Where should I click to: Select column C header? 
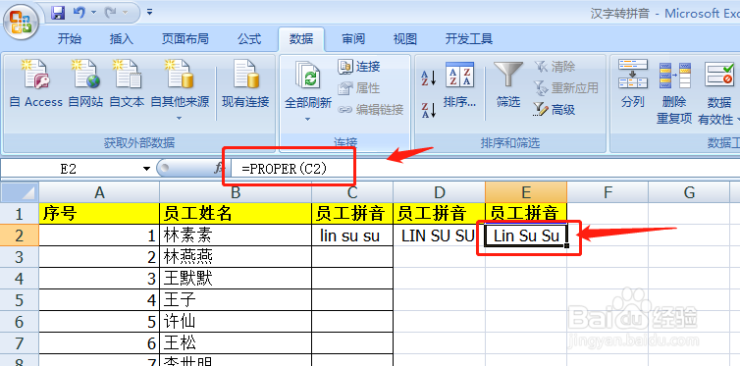(352, 192)
